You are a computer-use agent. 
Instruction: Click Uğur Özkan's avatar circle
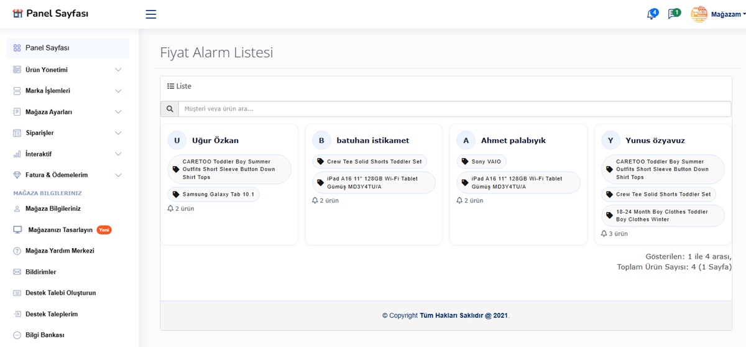[177, 141]
